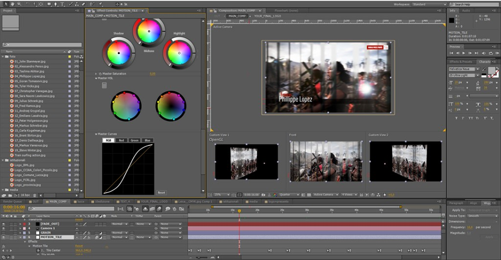Open the 4 Views layout dropdown
The height and width of the screenshot is (260, 501).
coord(349,194)
